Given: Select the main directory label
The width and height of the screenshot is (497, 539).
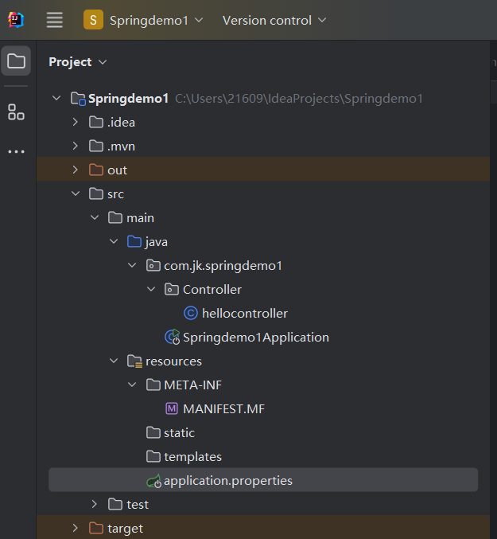Looking at the screenshot, I should pyautogui.click(x=141, y=218).
